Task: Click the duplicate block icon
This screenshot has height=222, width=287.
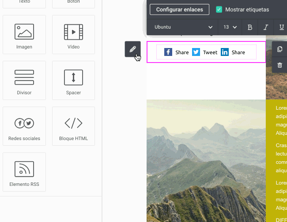Action: coord(279,49)
